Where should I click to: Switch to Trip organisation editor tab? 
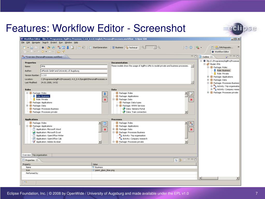coord(40,155)
